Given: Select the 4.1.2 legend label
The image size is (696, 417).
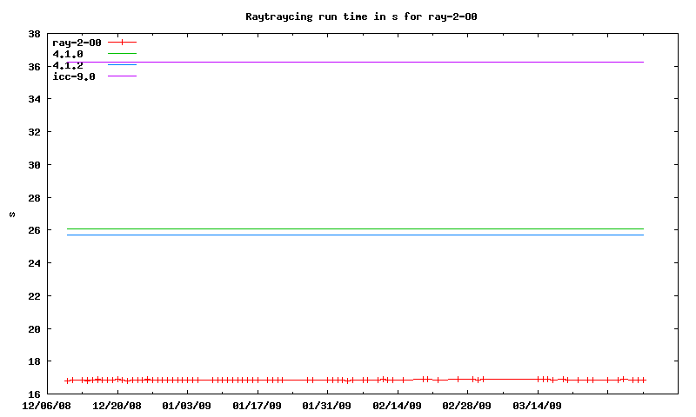Looking at the screenshot, I should coord(68,65).
